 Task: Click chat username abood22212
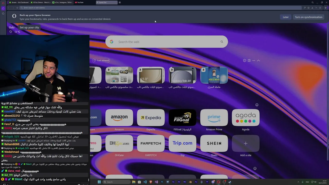click(12, 116)
